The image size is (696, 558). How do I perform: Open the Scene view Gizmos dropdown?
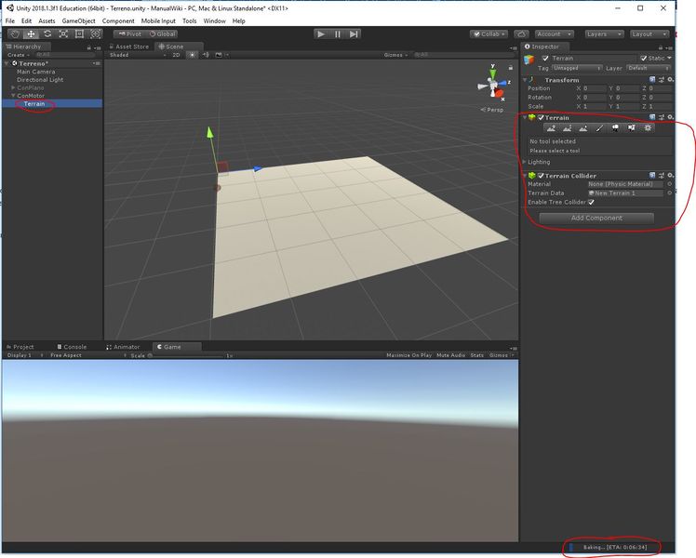pyautogui.click(x=395, y=55)
